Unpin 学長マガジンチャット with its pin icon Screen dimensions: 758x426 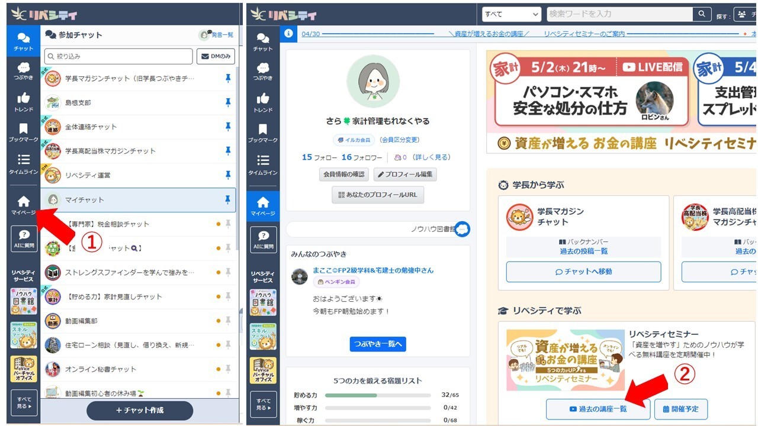point(228,78)
